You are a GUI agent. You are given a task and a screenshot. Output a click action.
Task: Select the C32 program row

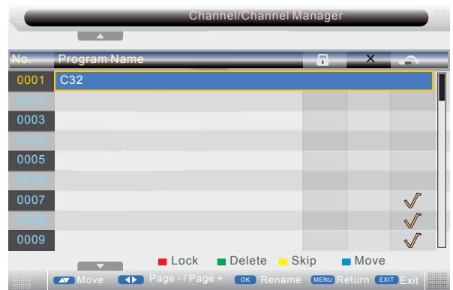tap(244, 80)
